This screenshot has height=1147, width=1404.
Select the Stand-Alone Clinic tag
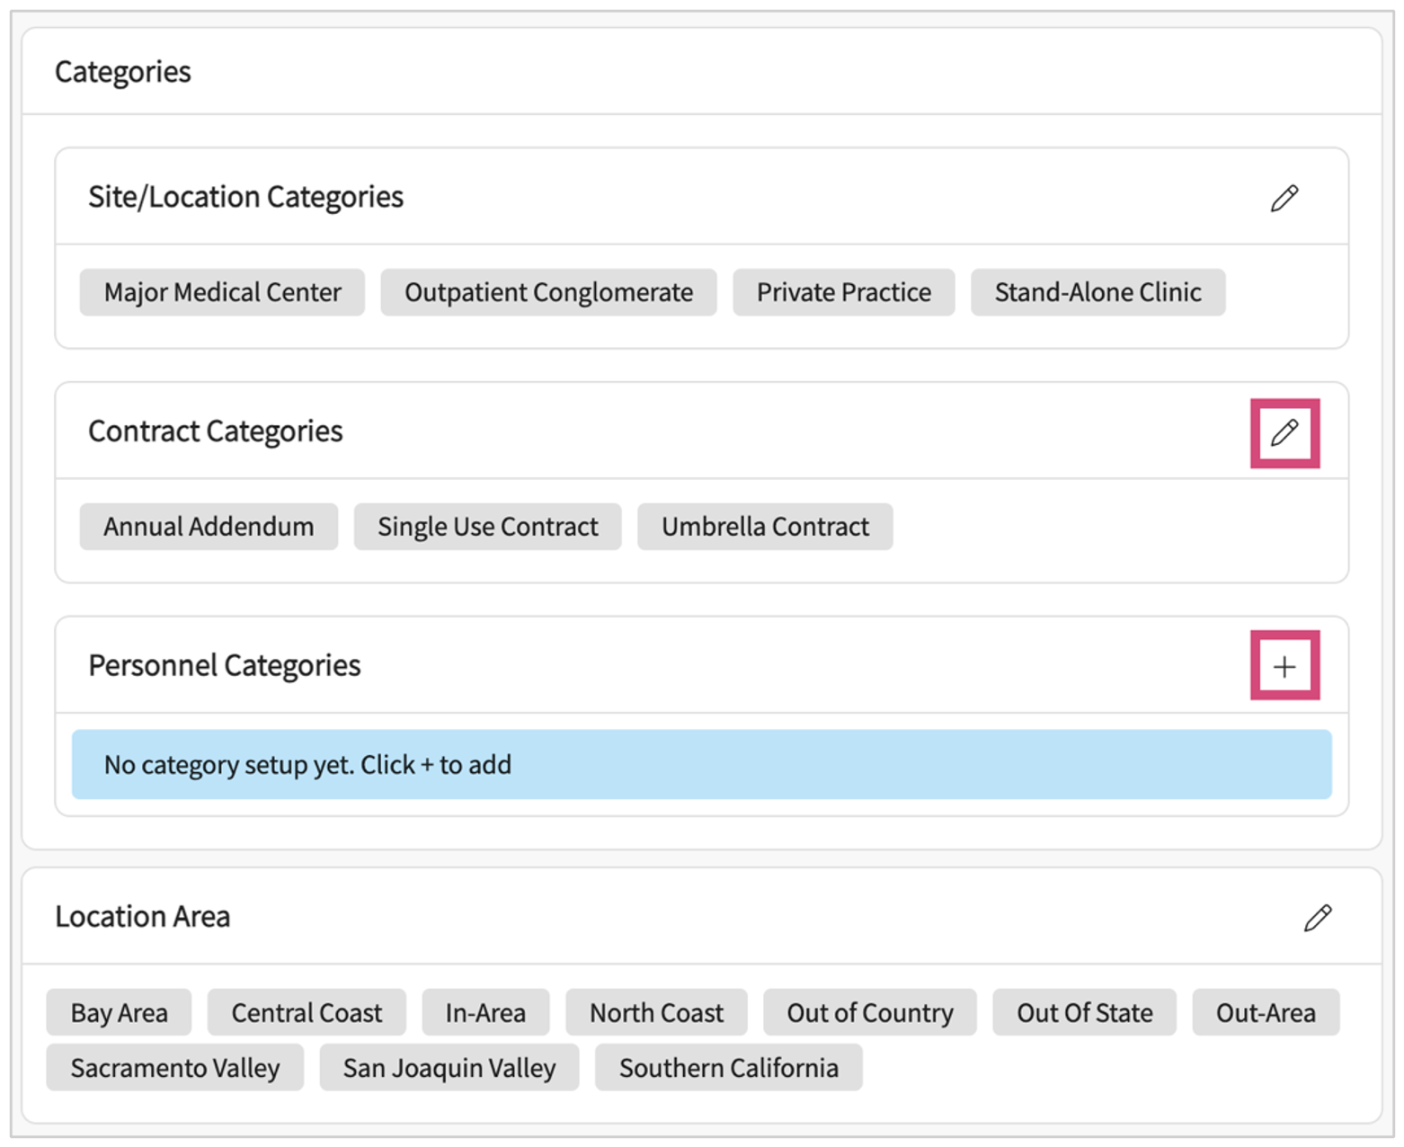point(1097,292)
